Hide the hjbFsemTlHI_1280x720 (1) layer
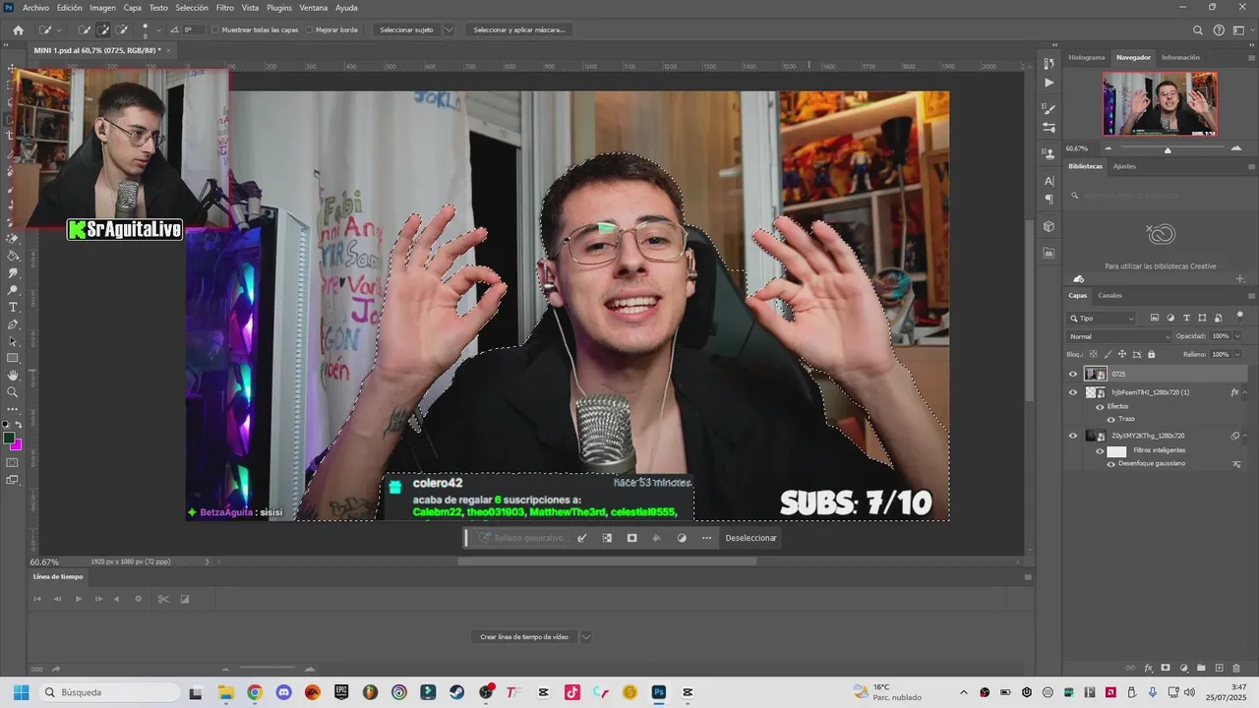 1073,392
